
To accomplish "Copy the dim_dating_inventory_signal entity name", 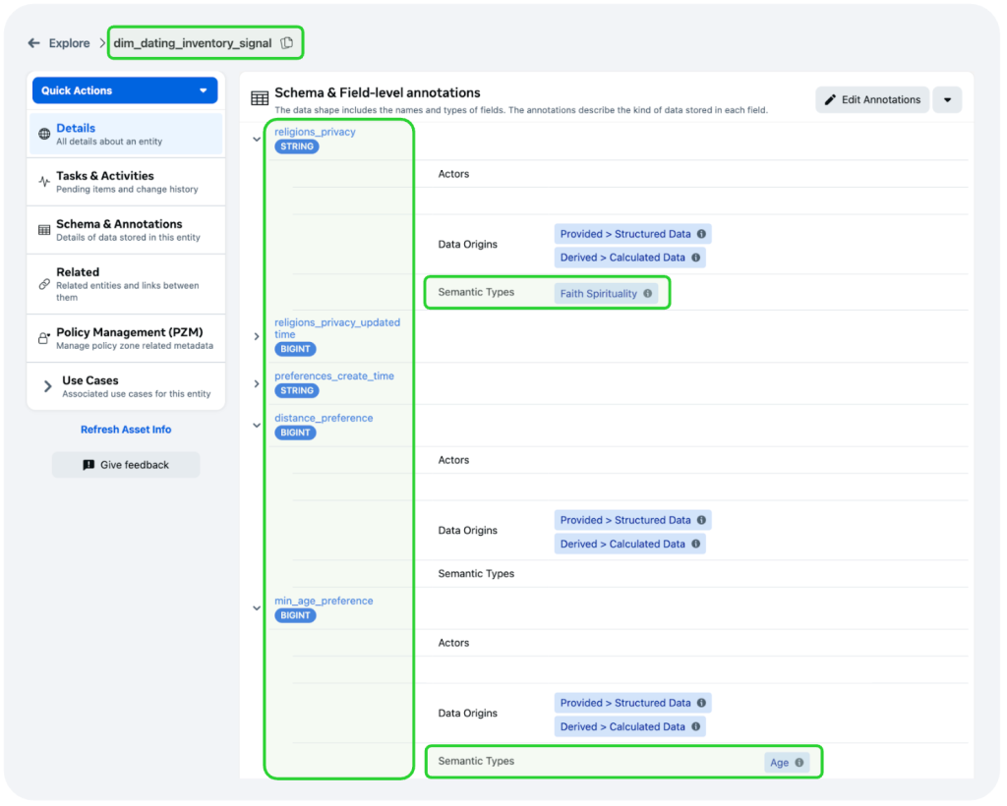I will [x=287, y=43].
